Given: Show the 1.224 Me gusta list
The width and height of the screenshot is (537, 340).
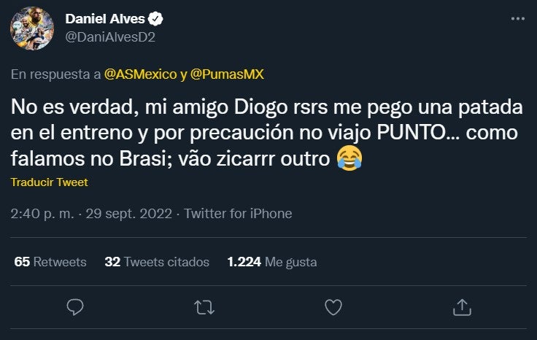Looking at the screenshot, I should point(271,261).
